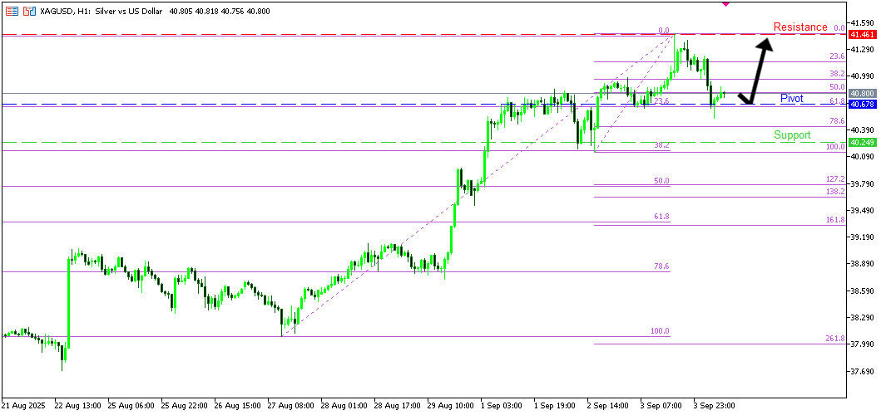
Task: Click the magenta triangle marker at chart top
Action: click(725, 3)
